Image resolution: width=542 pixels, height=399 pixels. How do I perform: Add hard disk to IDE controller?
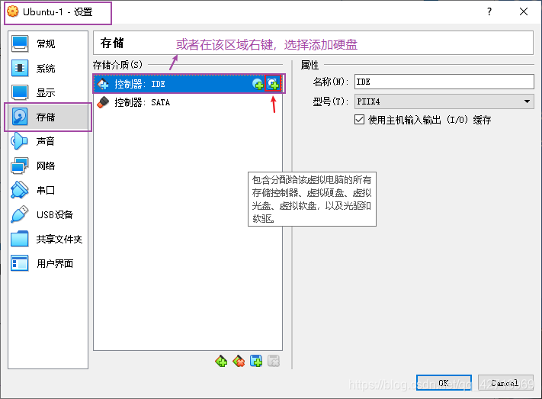click(x=273, y=84)
